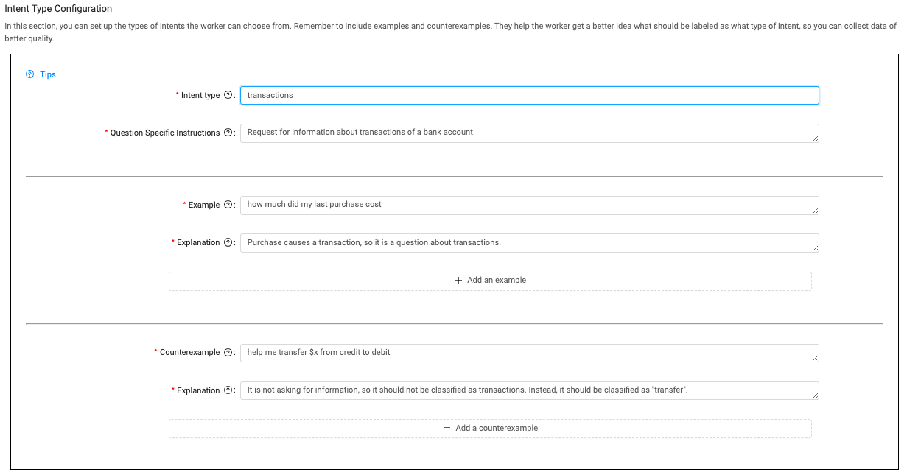
Task: Click the Counterexample field about transferring $x
Action: pyautogui.click(x=529, y=353)
